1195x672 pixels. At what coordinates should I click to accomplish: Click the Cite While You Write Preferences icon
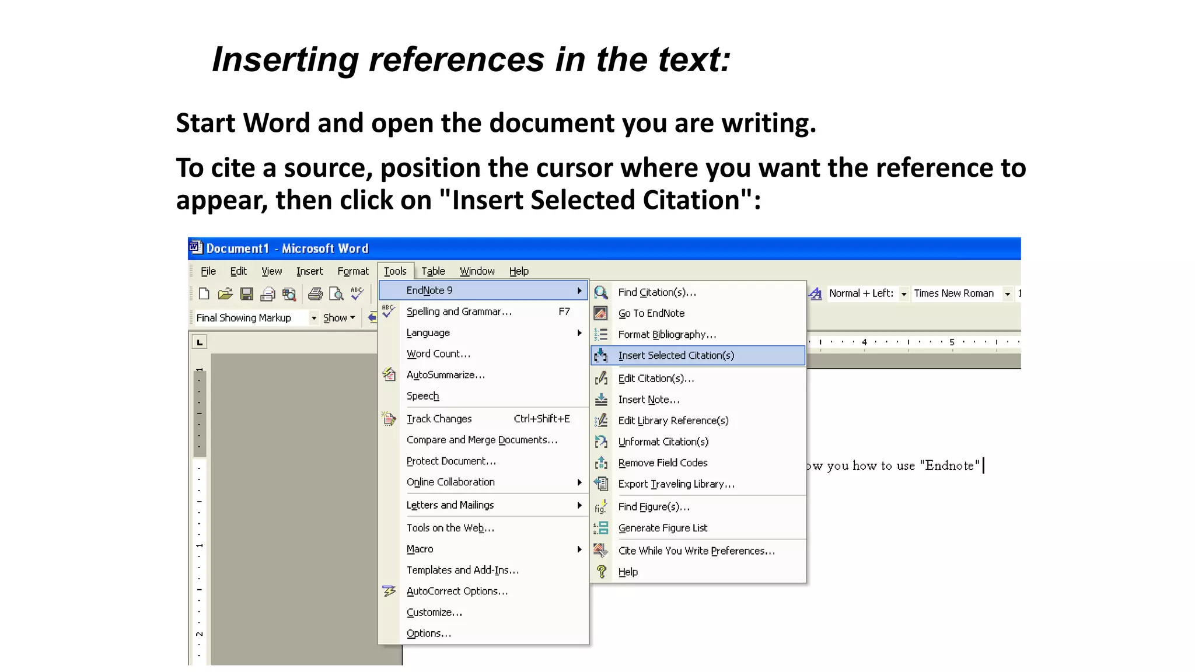click(x=601, y=551)
